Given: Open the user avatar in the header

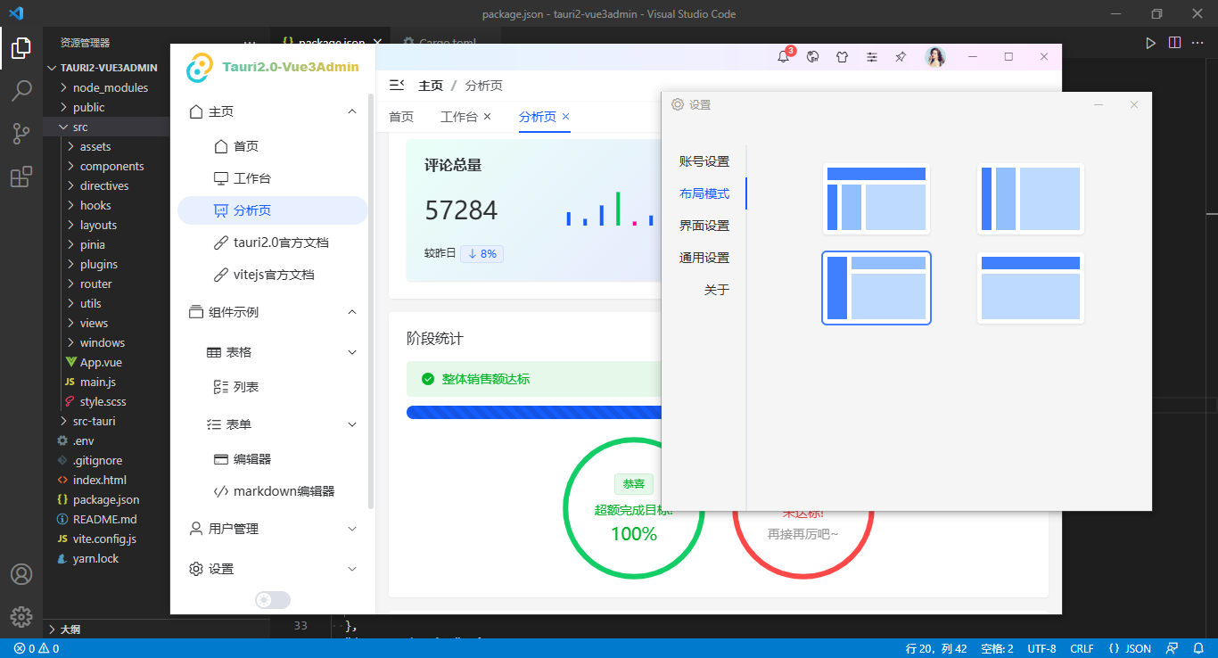Looking at the screenshot, I should (x=935, y=55).
